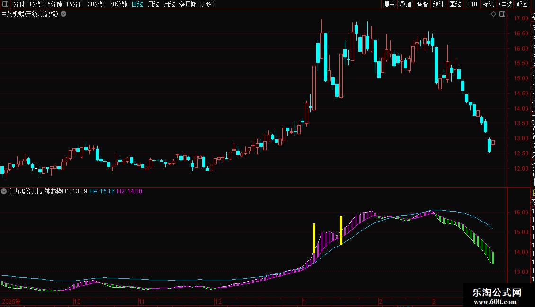Open 多周期 multi-period view
Image resolution: width=535 pixels, height=307 pixels.
pyautogui.click(x=187, y=4)
